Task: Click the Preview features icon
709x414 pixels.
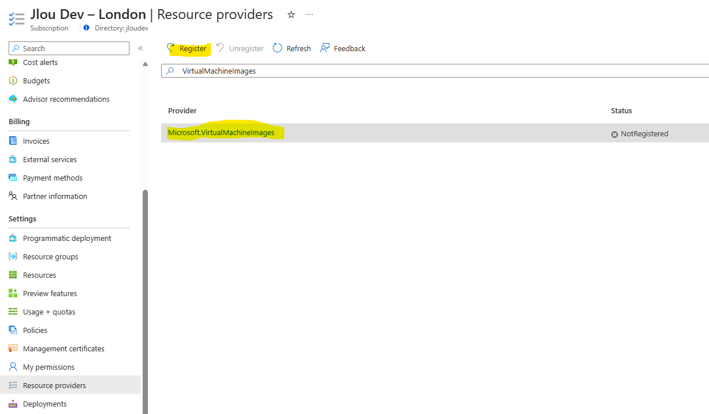Action: [13, 293]
